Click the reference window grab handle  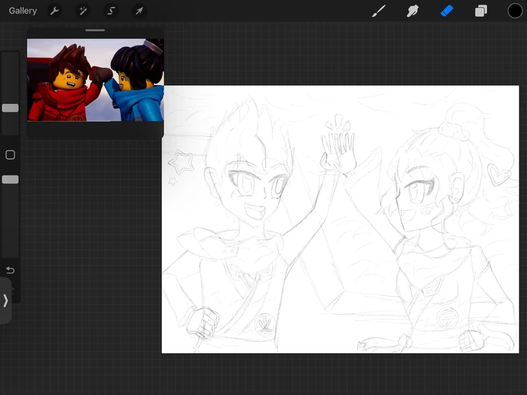(x=95, y=30)
